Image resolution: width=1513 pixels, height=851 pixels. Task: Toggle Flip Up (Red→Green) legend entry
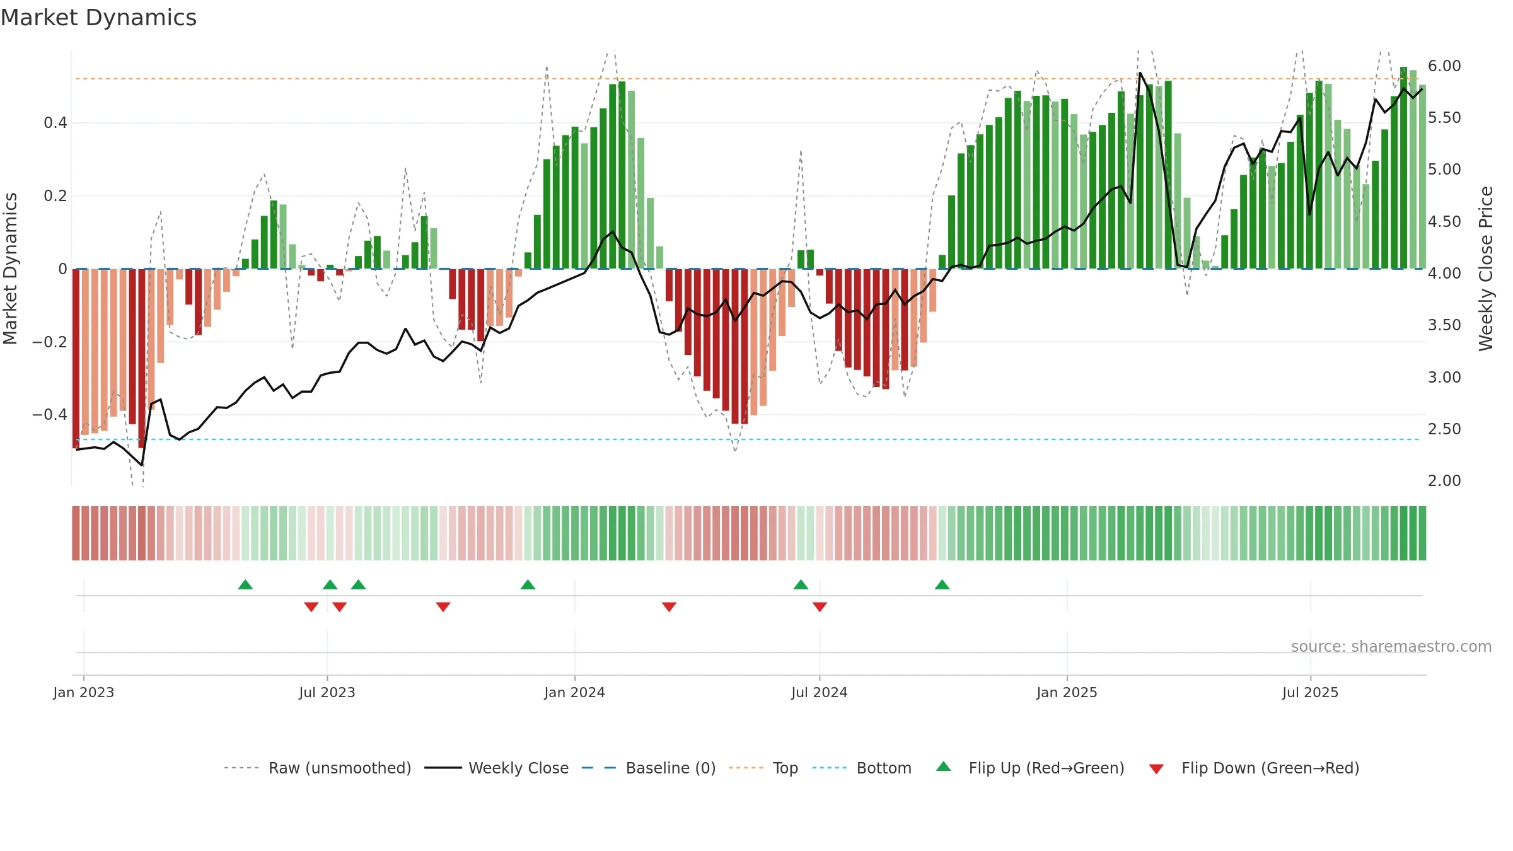(x=1030, y=768)
